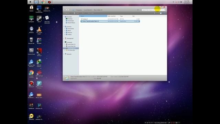Expand the Local Disk (C:) arrow
The image size is (220, 124).
[65, 44]
